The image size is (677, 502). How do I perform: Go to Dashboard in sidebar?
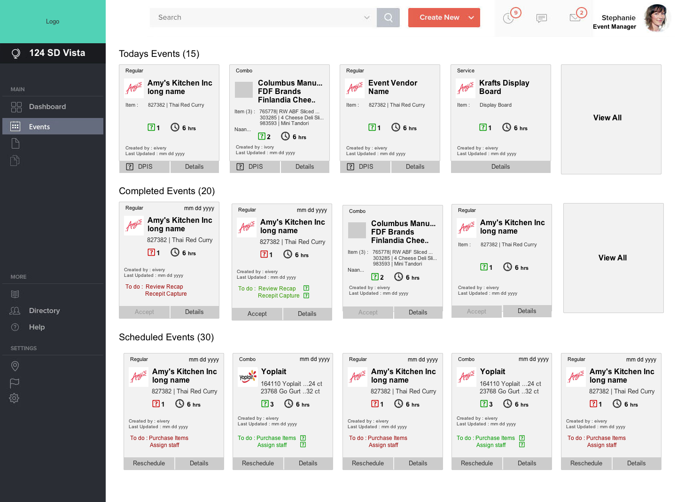pyautogui.click(x=47, y=107)
